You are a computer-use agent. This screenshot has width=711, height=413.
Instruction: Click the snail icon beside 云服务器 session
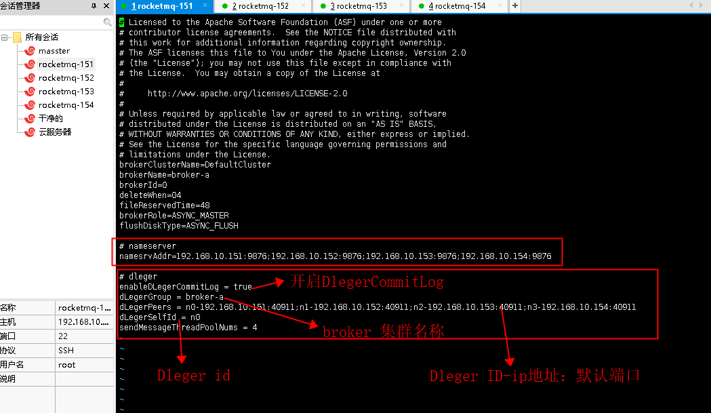[31, 131]
